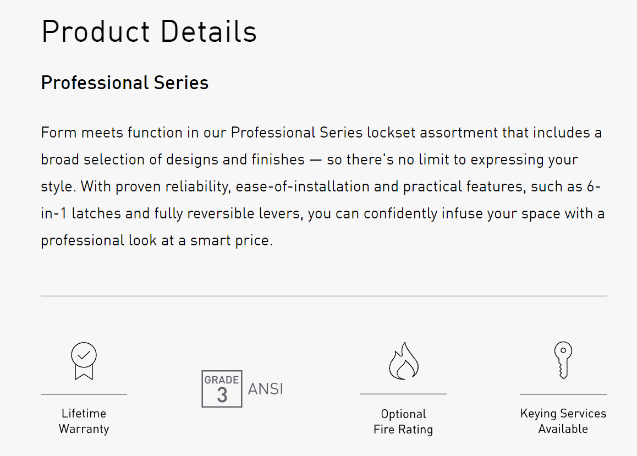Click the word GRADE inside the badge

222,380
